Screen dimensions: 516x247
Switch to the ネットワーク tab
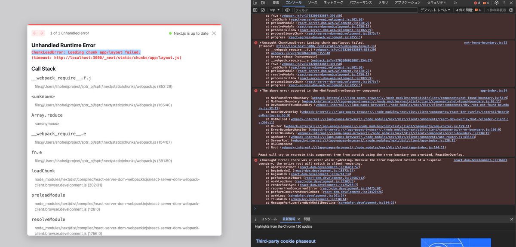click(x=333, y=3)
